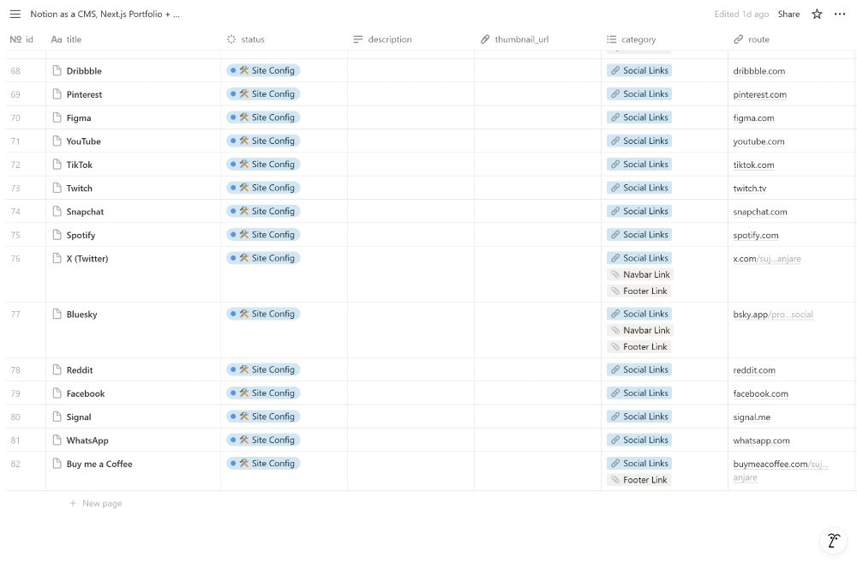Open the x.com route link

[767, 259]
